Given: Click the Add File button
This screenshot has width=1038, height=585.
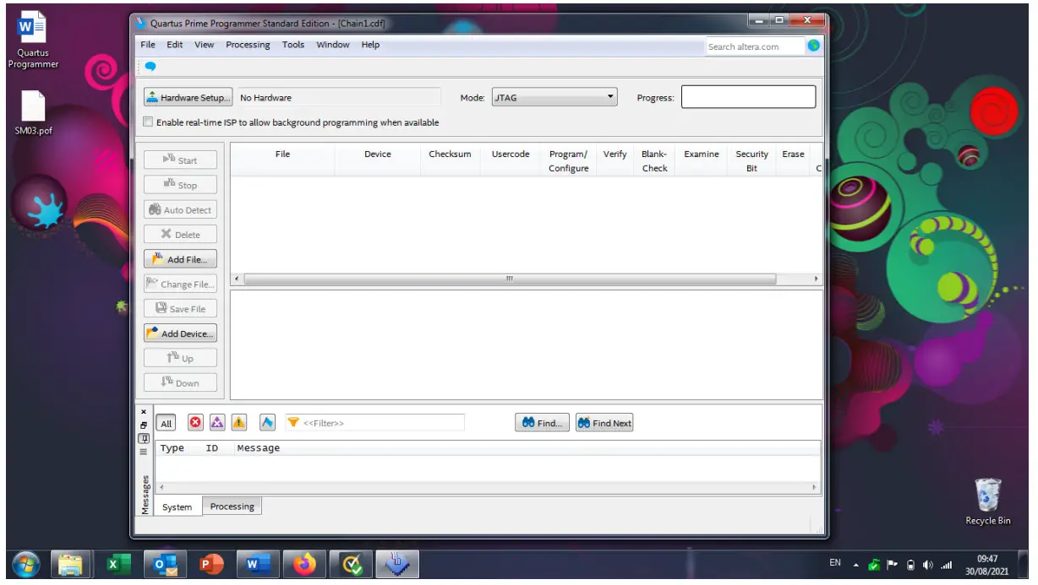Looking at the screenshot, I should (180, 259).
